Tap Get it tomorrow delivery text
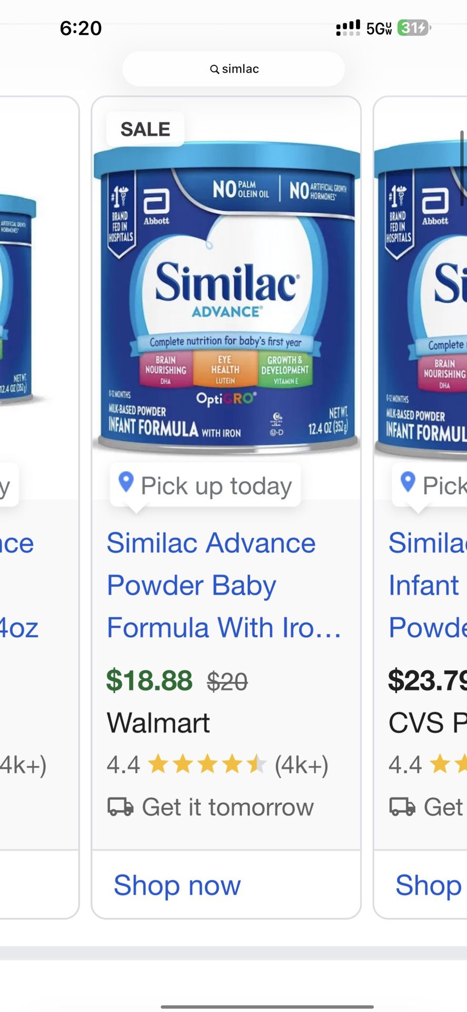 click(227, 807)
